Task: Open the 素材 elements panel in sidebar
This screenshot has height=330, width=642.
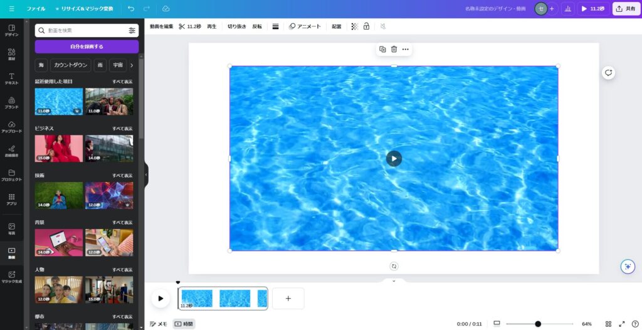Action: [x=11, y=55]
